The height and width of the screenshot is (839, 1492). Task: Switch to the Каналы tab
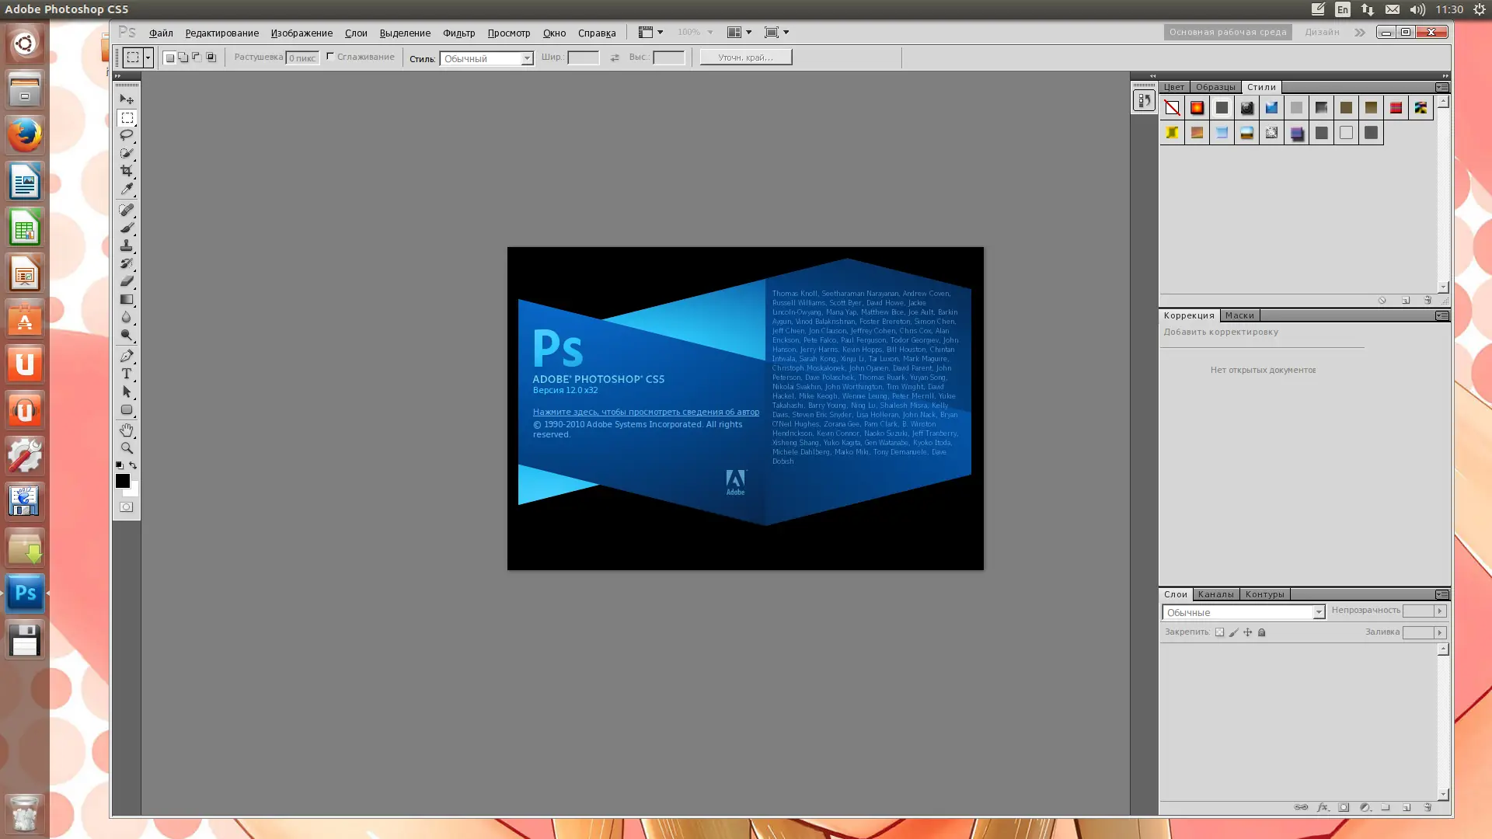click(x=1215, y=594)
